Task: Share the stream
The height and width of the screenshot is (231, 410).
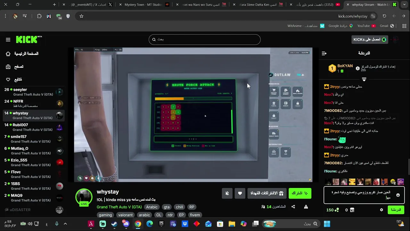Action: [293, 207]
